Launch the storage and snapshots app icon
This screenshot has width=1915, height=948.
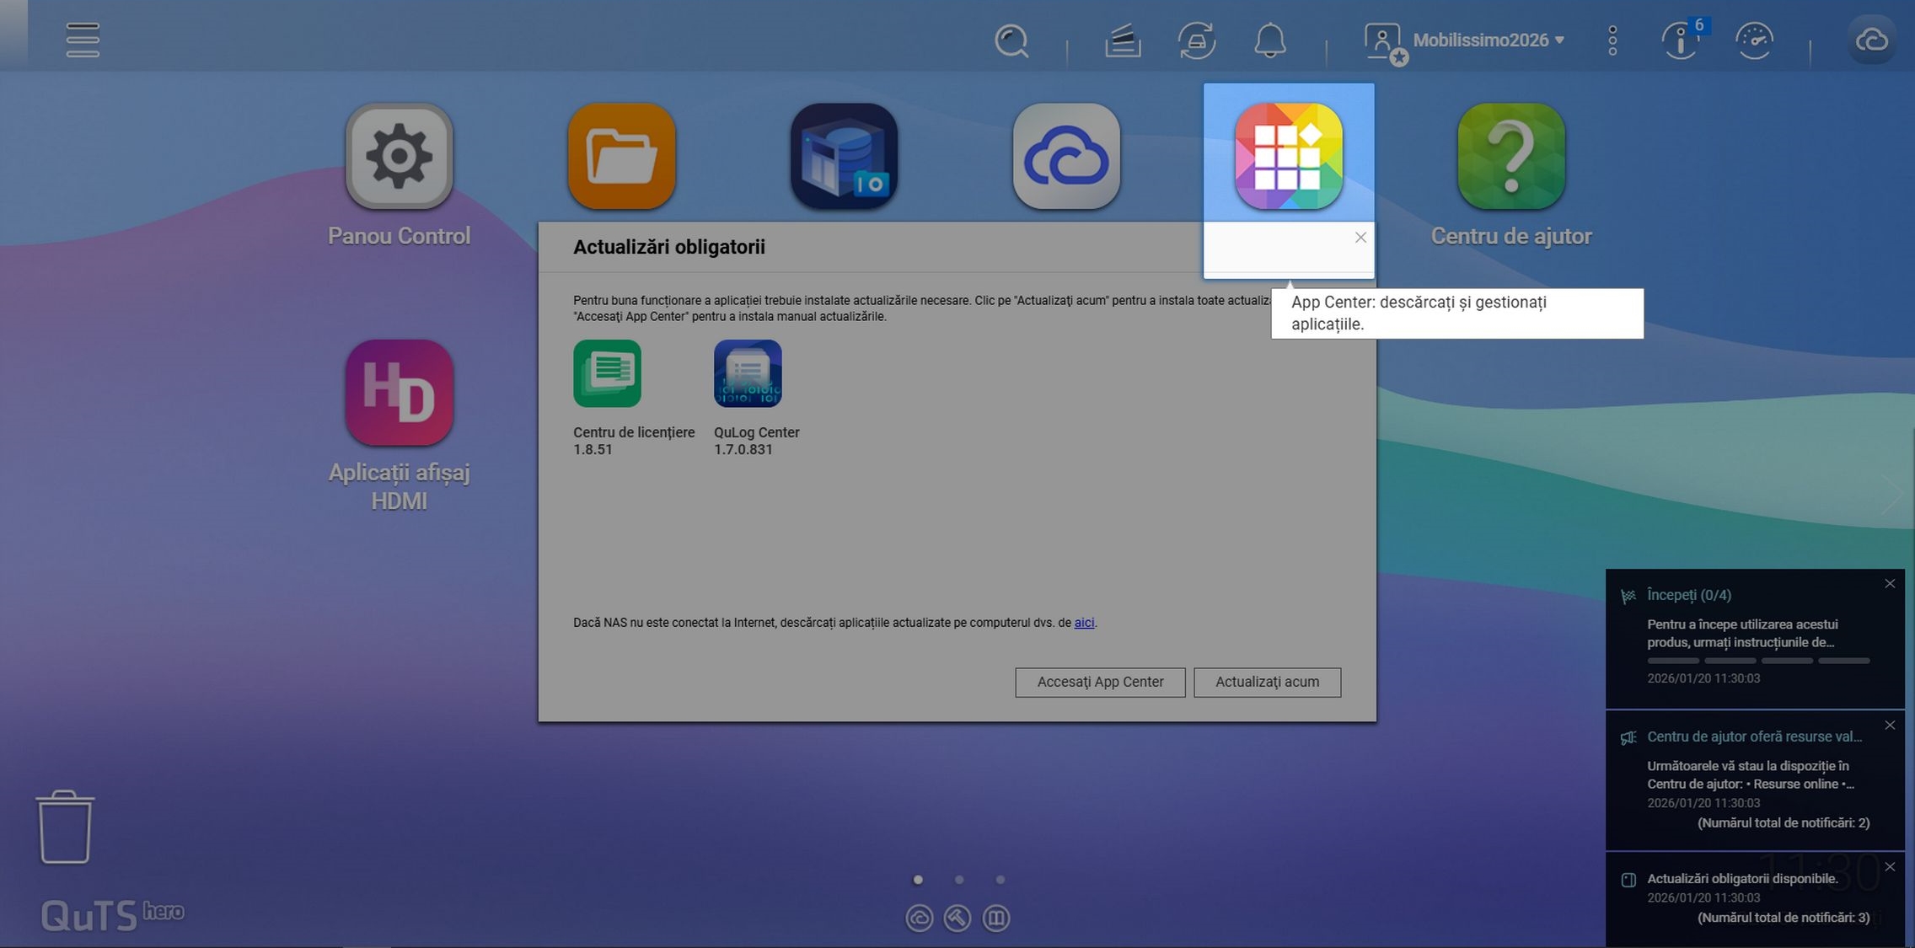(x=844, y=157)
